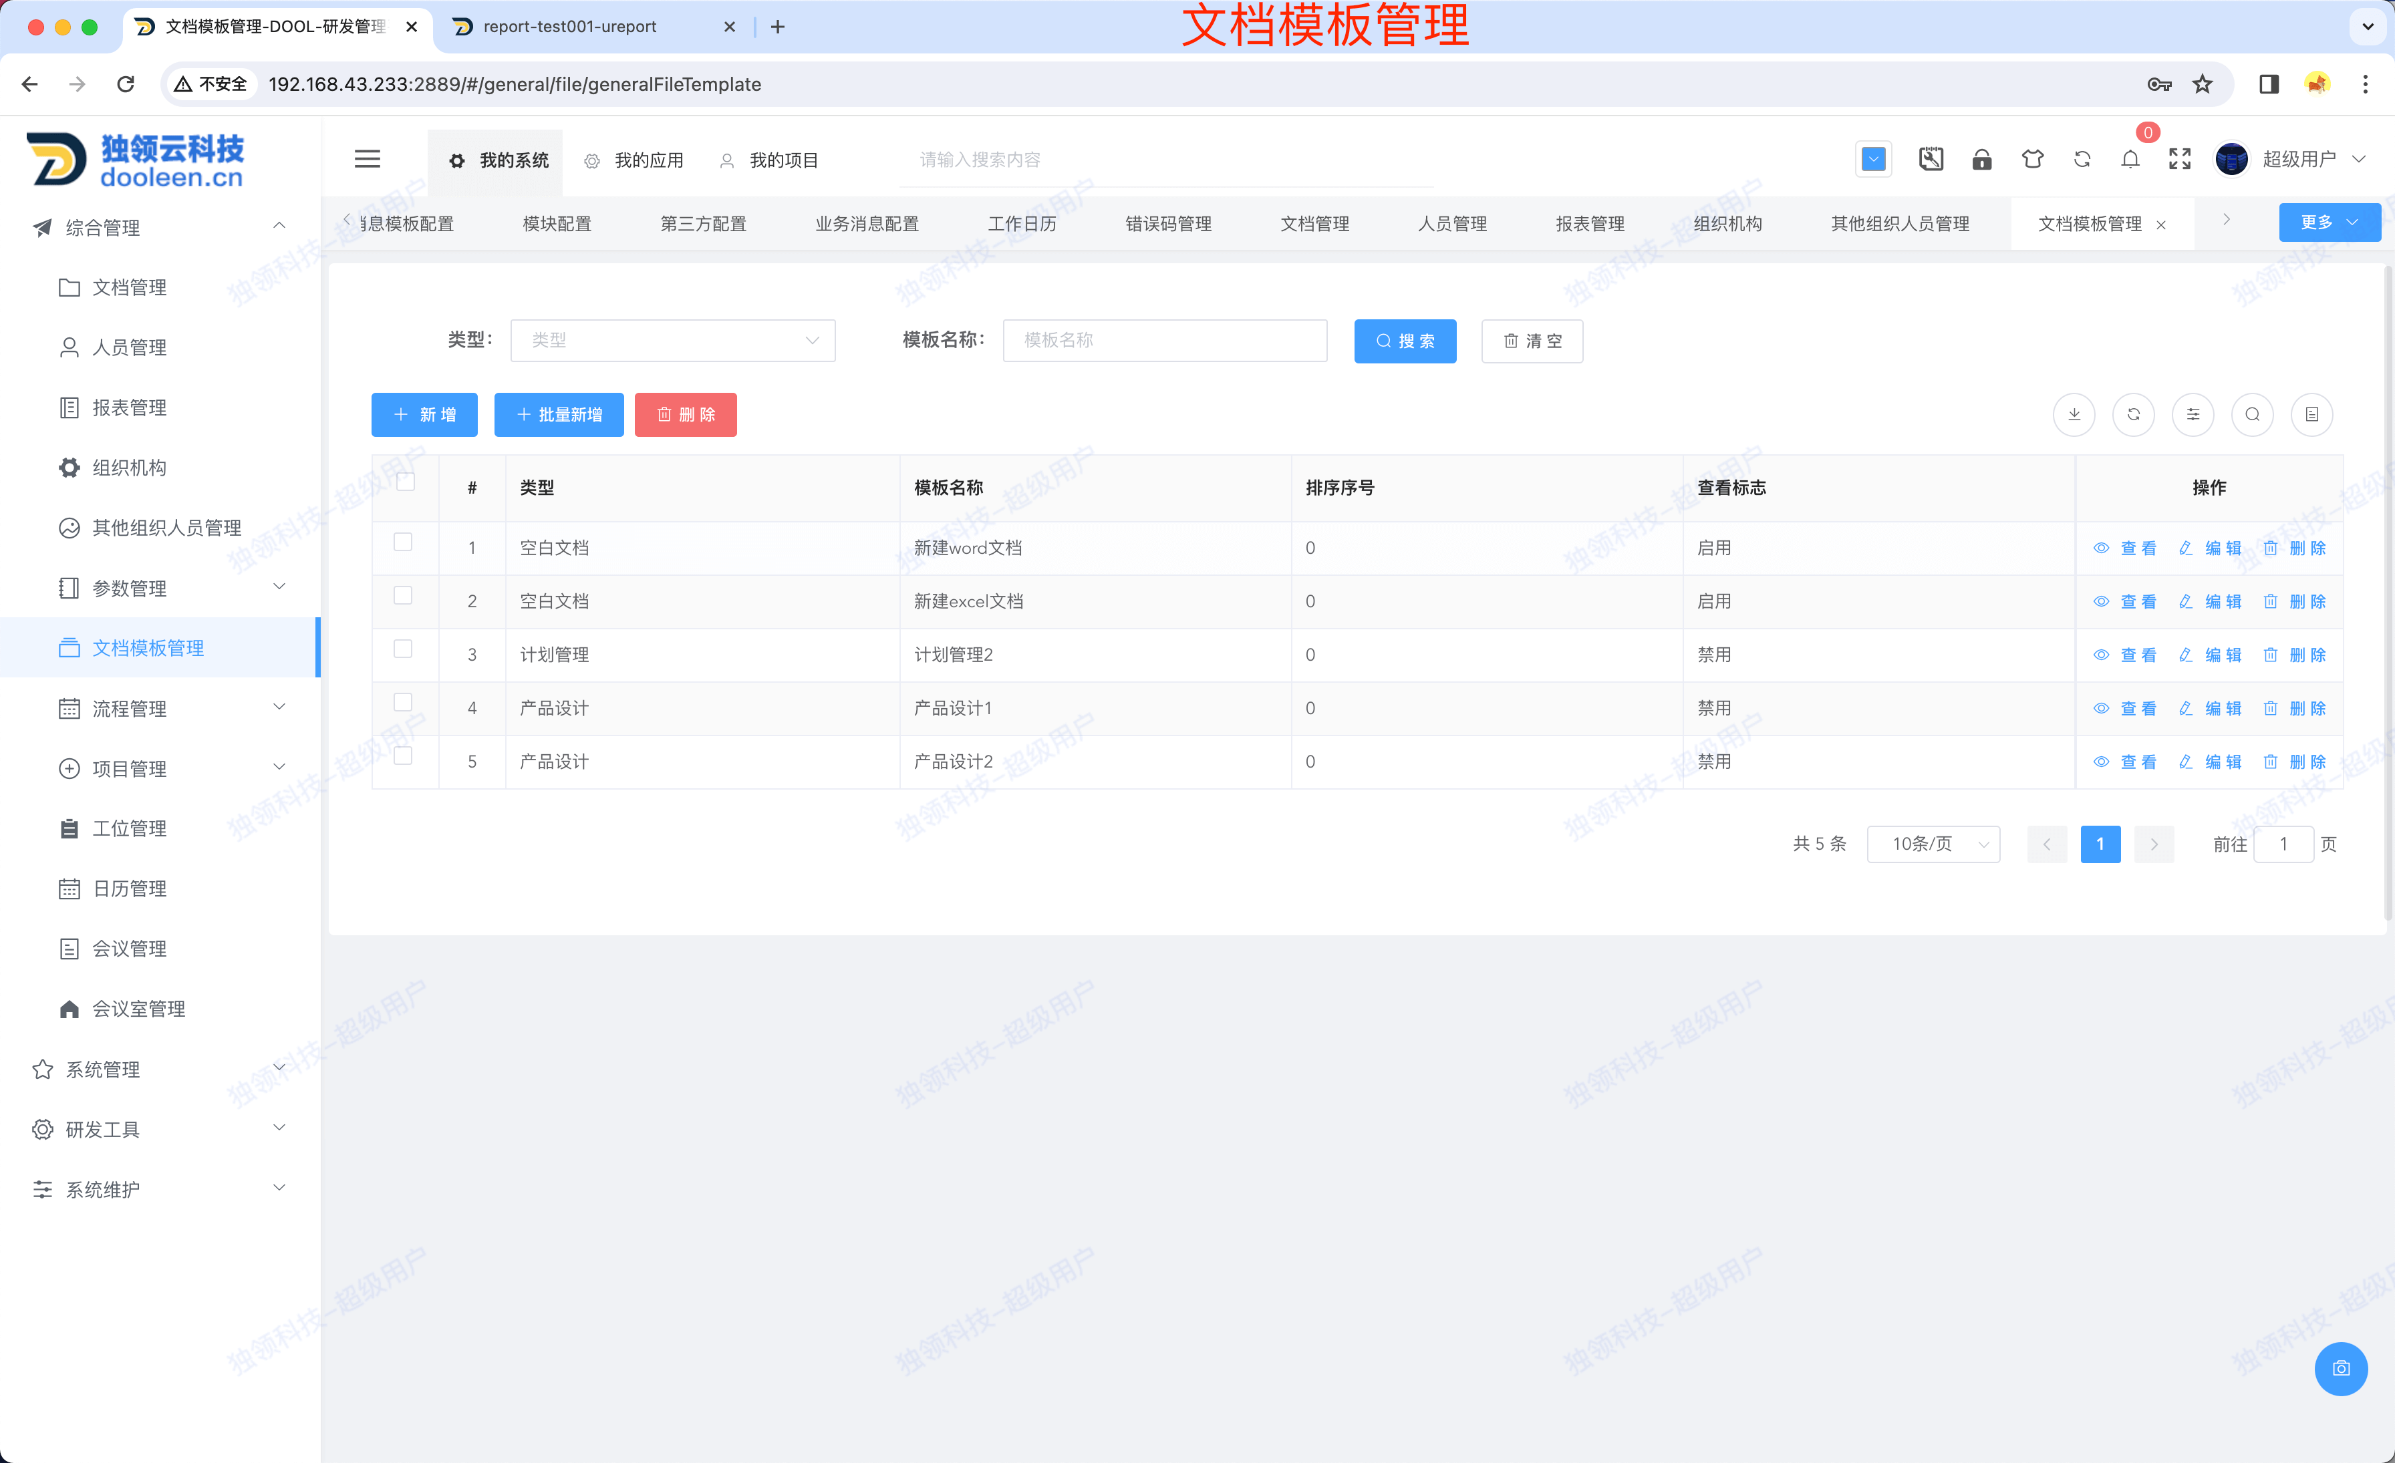Click the lock screen icon in header
Image resolution: width=2395 pixels, height=1463 pixels.
(x=1982, y=159)
